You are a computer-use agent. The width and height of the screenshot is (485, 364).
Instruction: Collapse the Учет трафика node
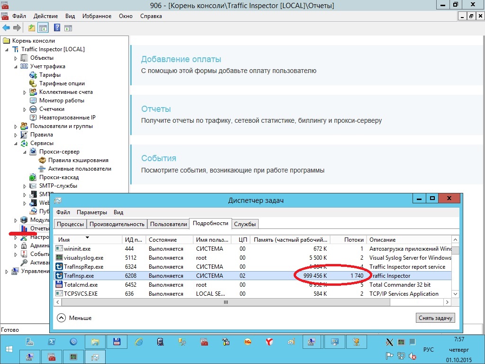tap(16, 66)
